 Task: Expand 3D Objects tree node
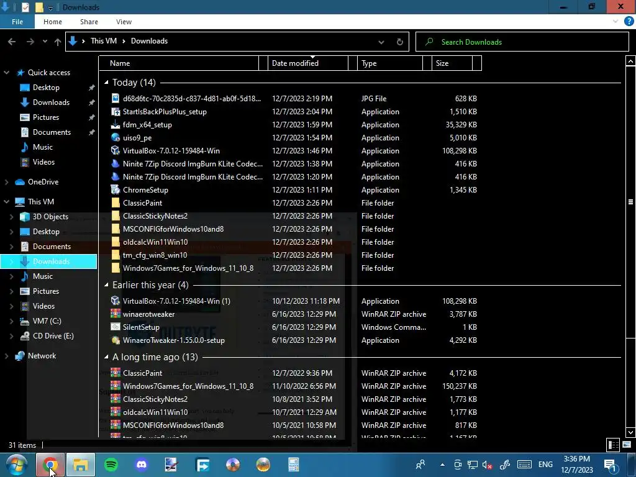(11, 217)
